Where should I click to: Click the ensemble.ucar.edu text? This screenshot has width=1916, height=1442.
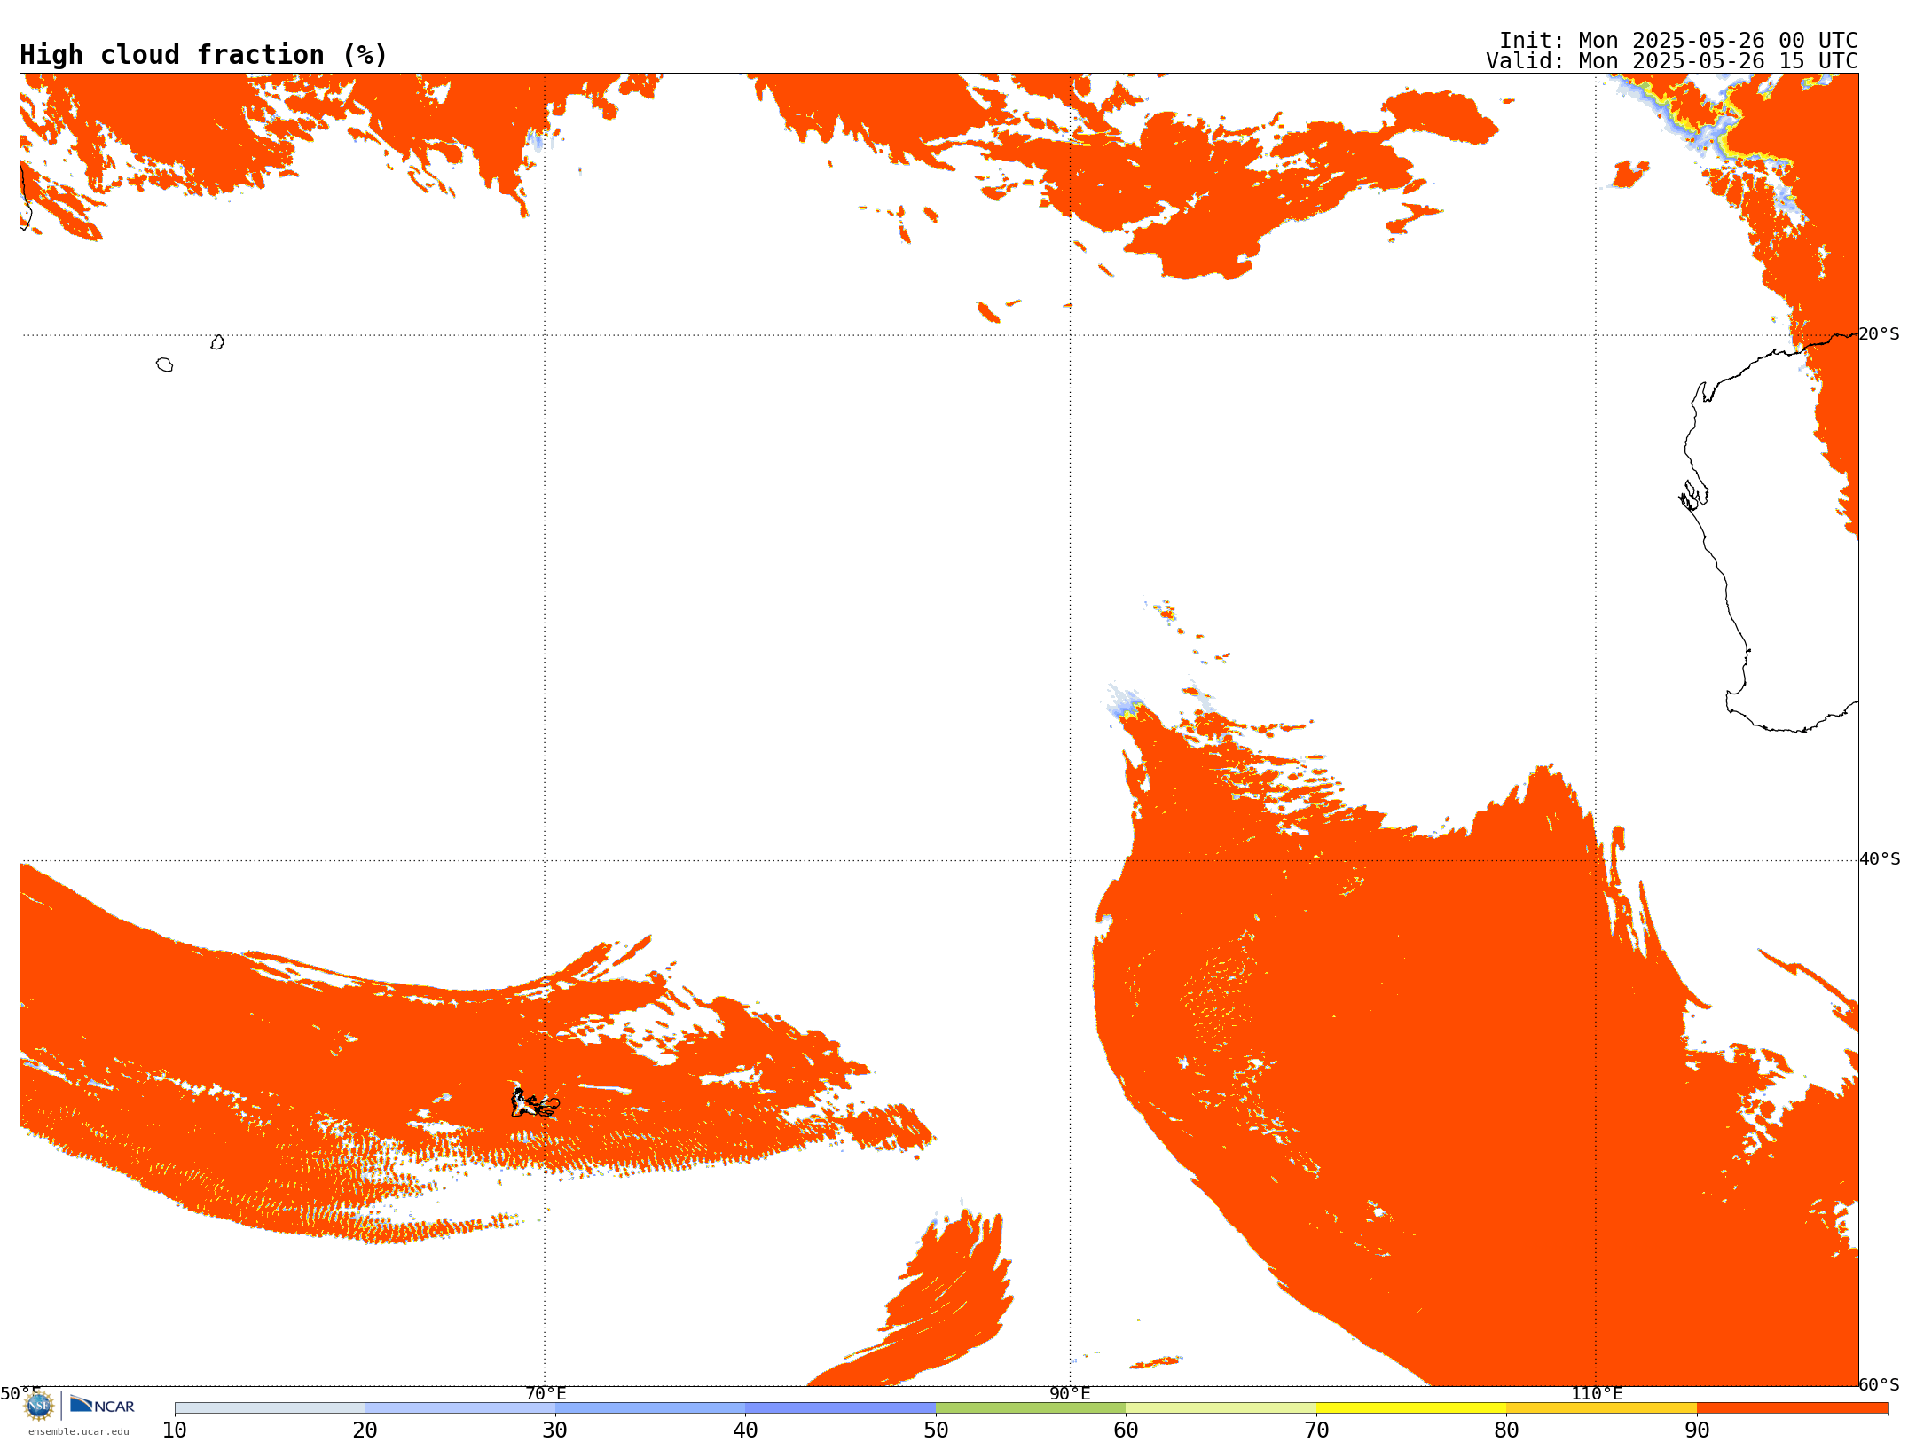[78, 1431]
